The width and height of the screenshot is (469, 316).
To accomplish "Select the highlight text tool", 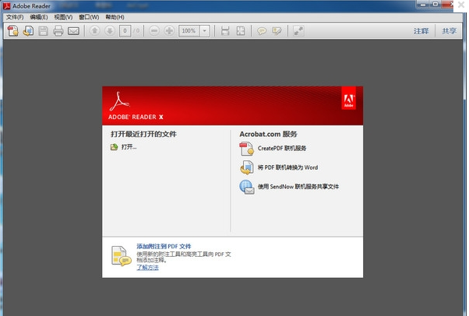I will [x=277, y=31].
